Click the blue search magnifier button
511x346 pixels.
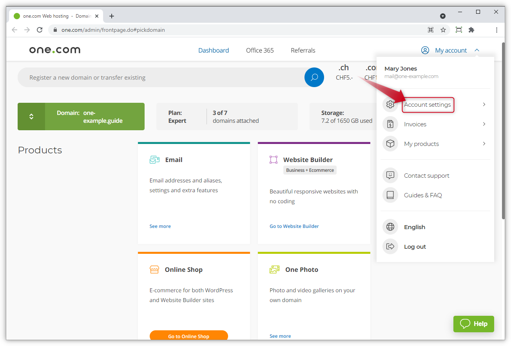314,77
